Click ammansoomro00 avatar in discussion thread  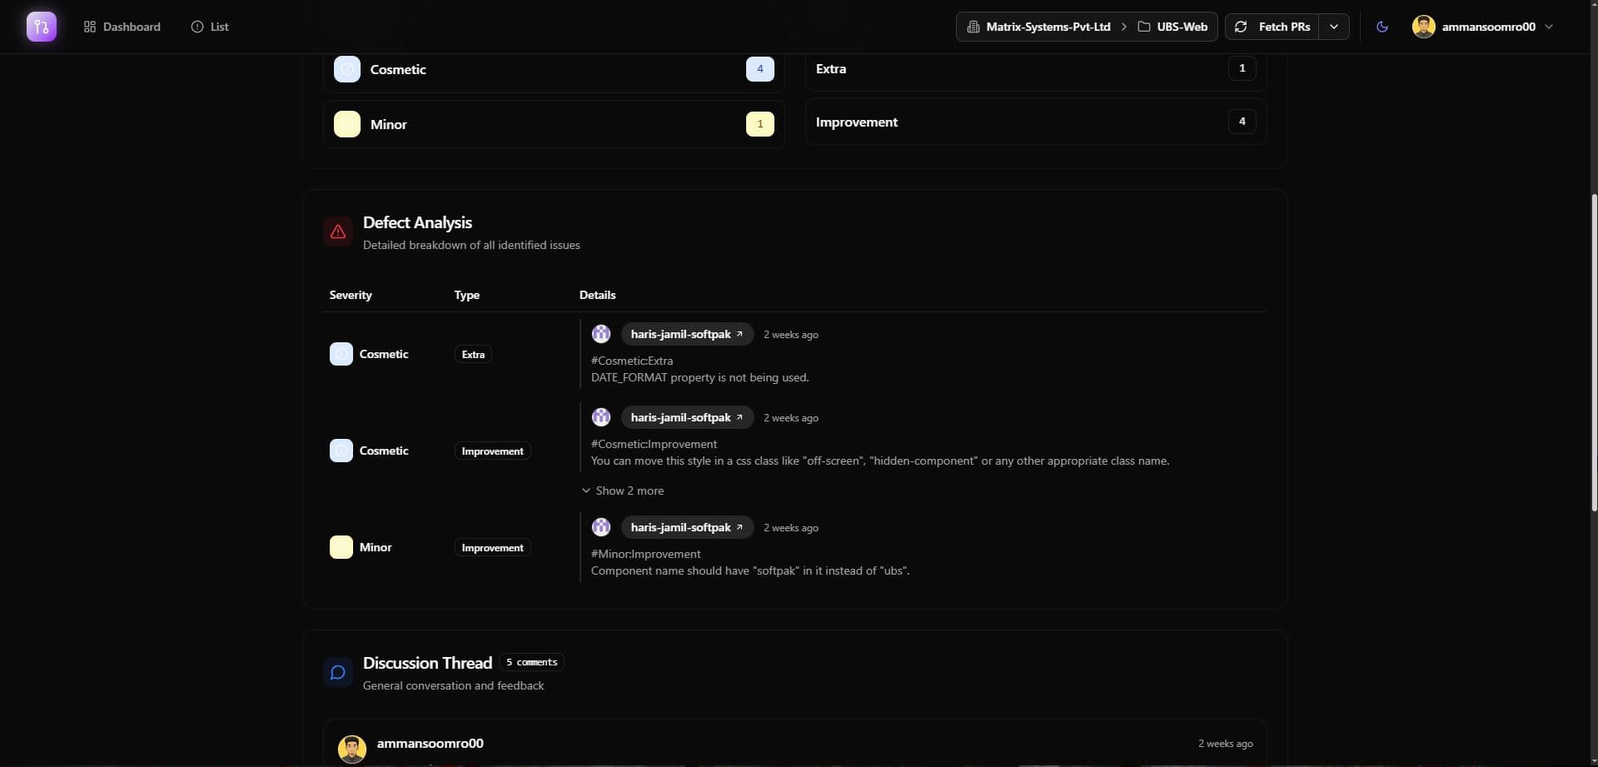[352, 749]
